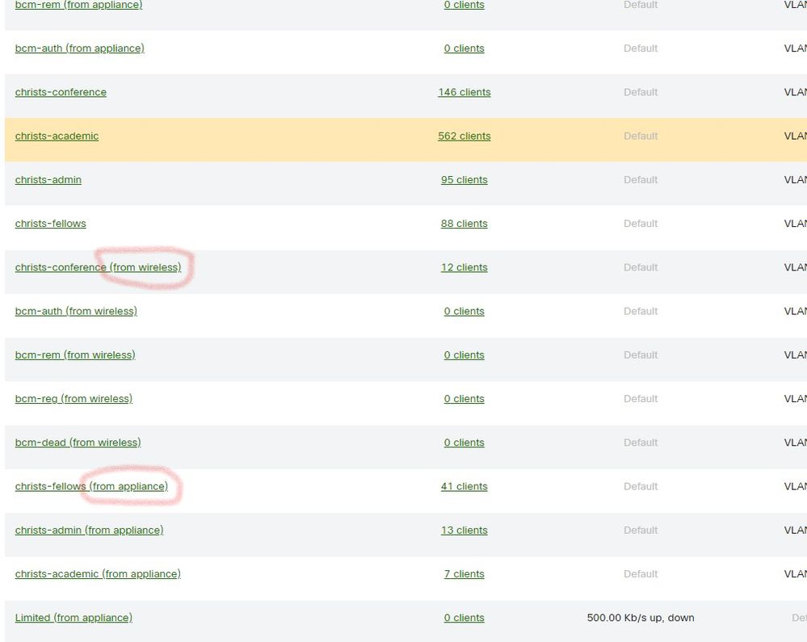
Task: Open christs-conference group policy
Action: pyautogui.click(x=61, y=92)
